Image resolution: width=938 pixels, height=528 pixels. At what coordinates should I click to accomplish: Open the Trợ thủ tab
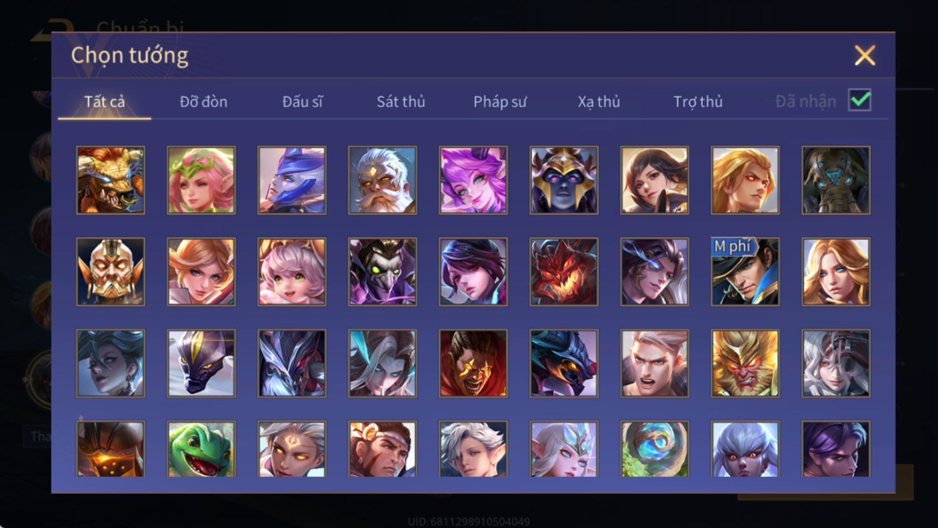click(x=698, y=101)
